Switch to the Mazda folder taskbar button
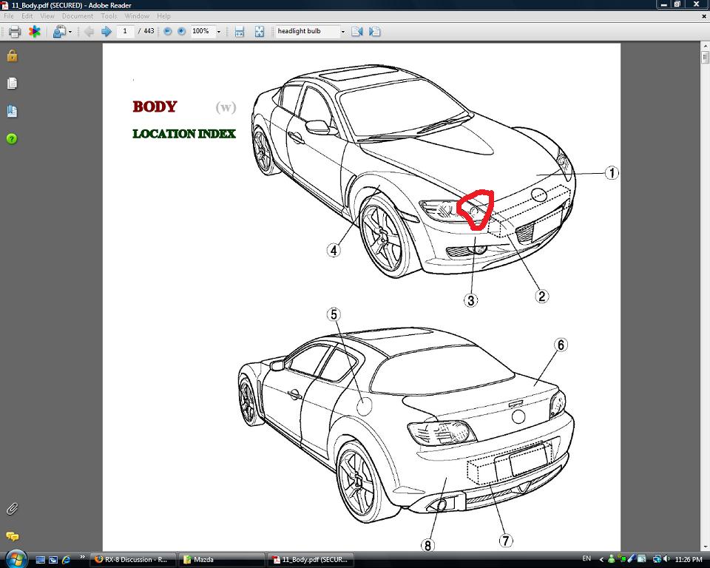This screenshot has width=710, height=568. click(222, 560)
